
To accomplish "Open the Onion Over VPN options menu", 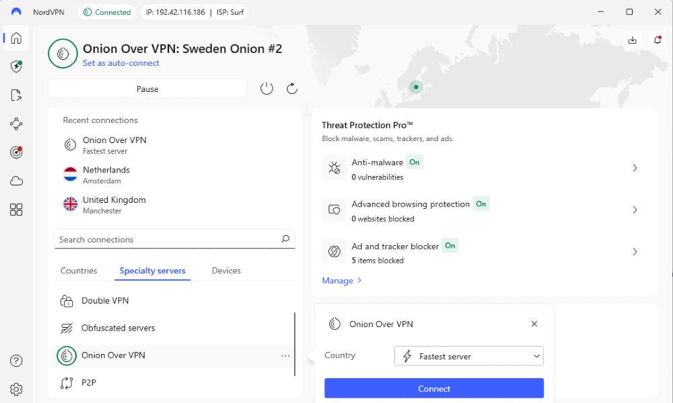I will point(285,355).
